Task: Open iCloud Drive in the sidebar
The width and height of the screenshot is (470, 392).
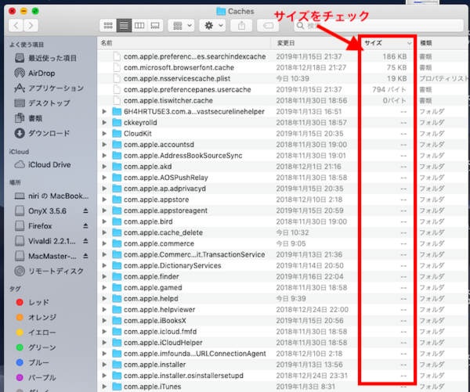Action: click(43, 165)
